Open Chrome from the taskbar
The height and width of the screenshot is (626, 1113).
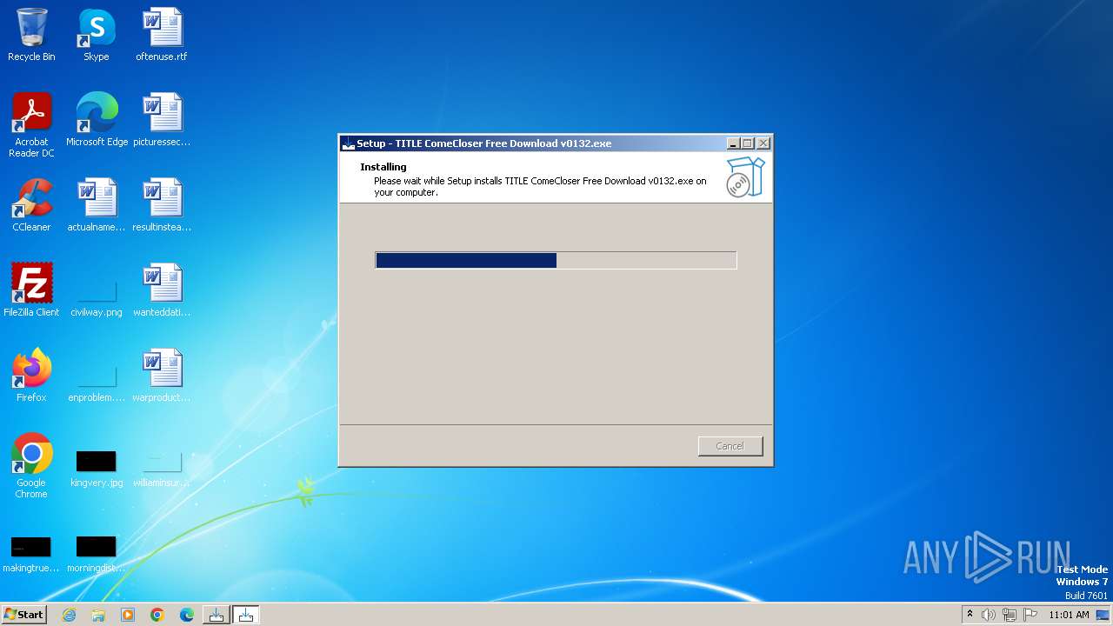pos(157,615)
